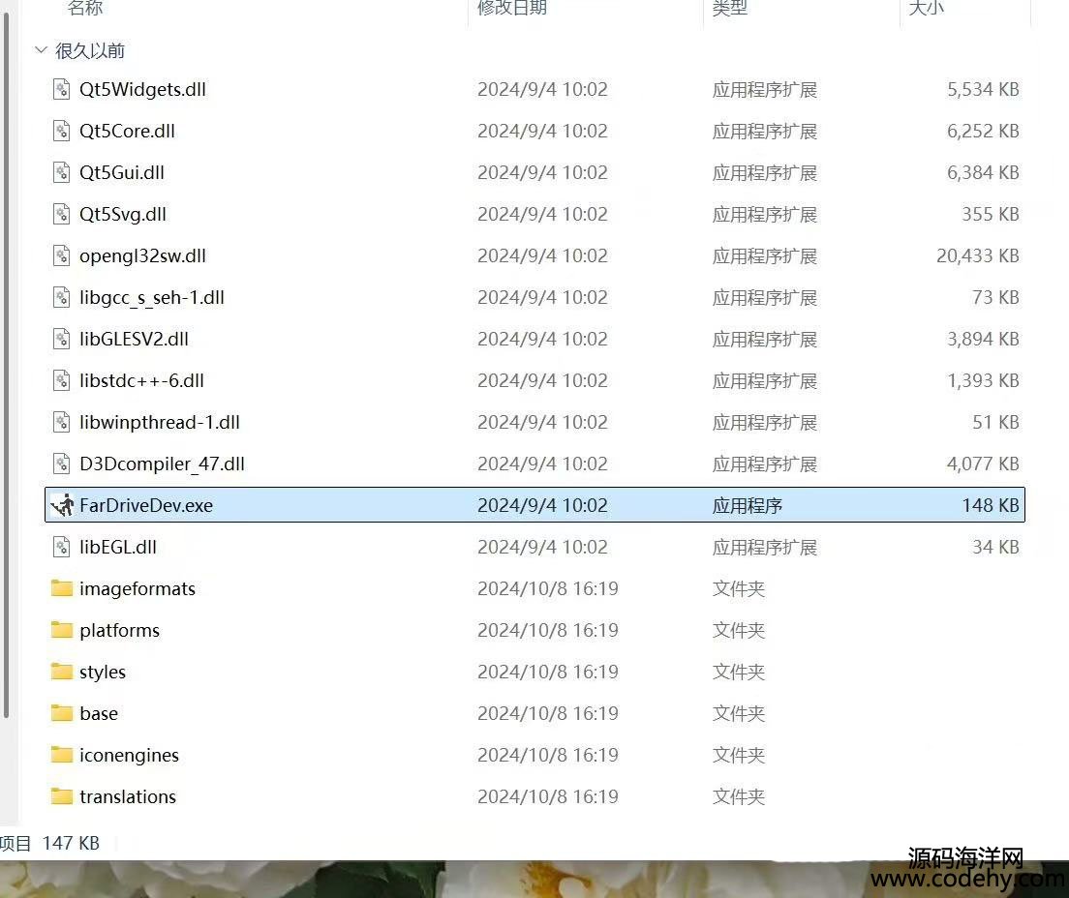The height and width of the screenshot is (898, 1069).
Task: Click the libgcc_s_seh-1.dll file icon
Action: coord(61,297)
